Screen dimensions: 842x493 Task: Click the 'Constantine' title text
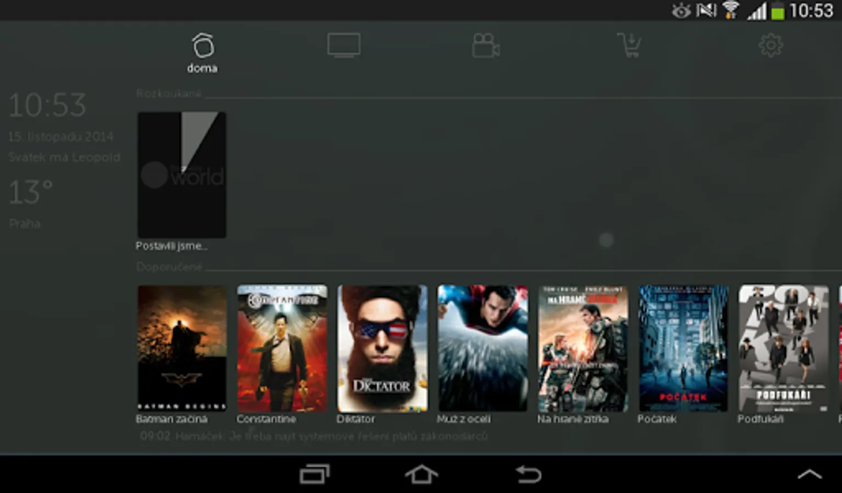[x=266, y=419]
